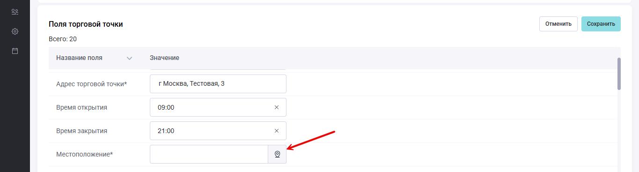Clear the Время закрытия value with X
The width and height of the screenshot is (639, 172).
(276, 131)
